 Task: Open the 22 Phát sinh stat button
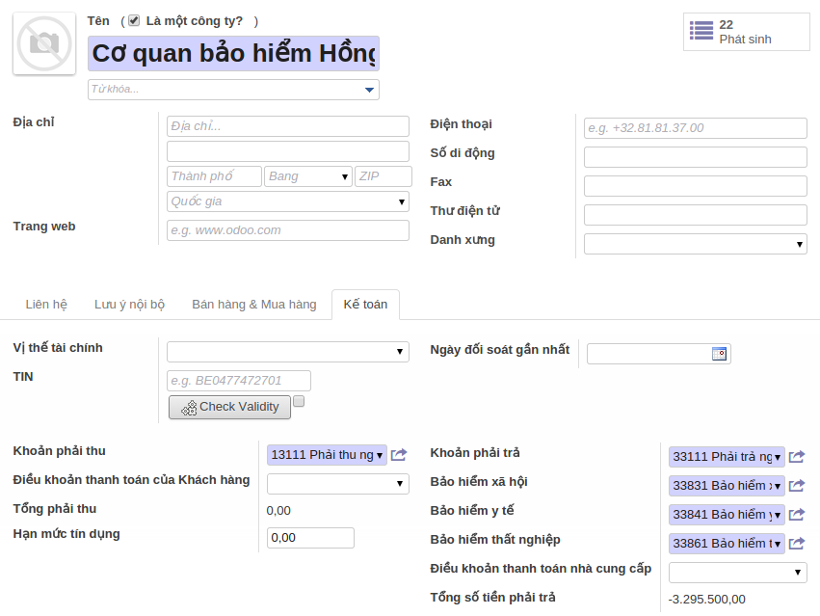[747, 31]
